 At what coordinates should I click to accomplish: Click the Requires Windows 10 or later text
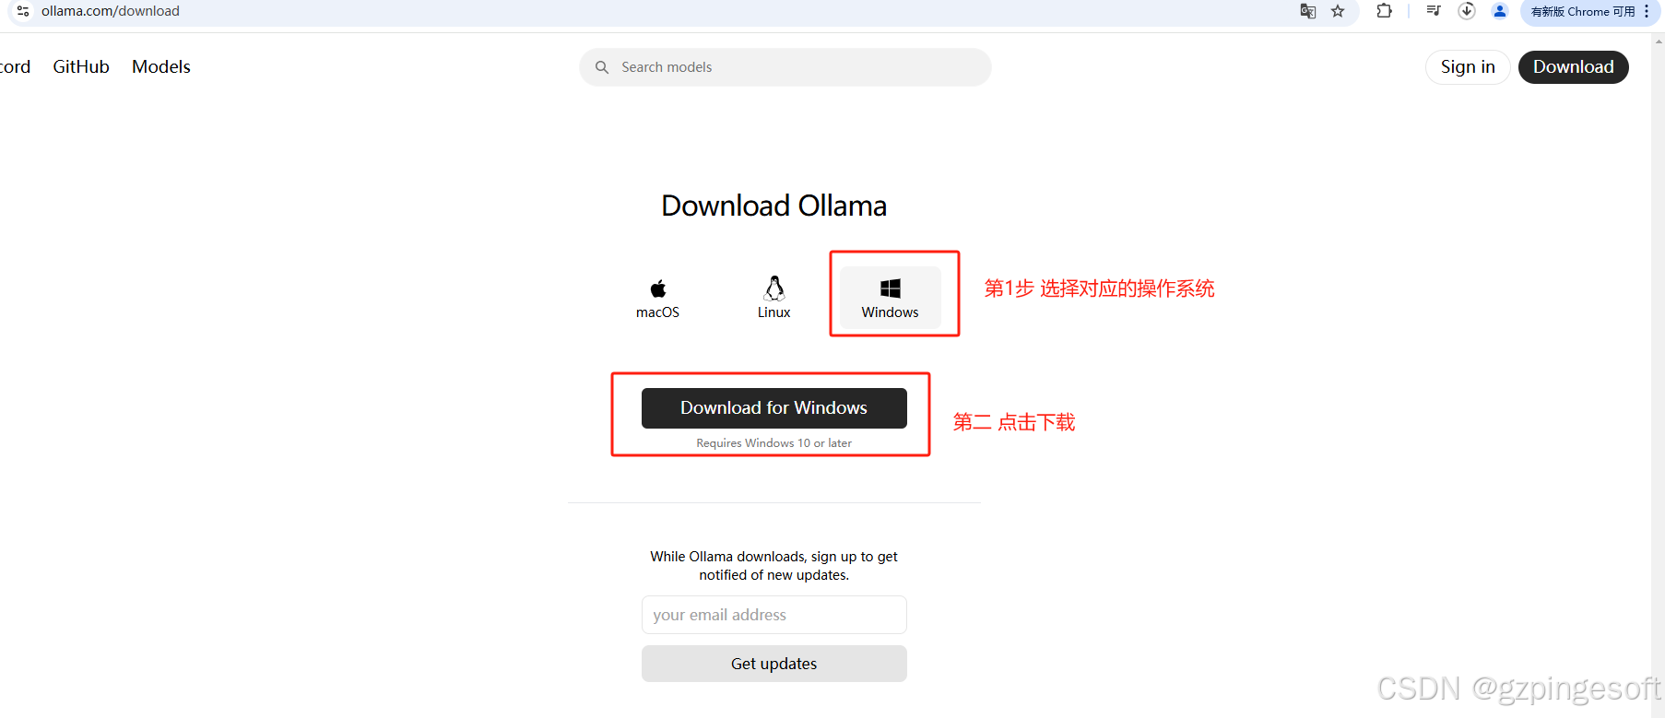[774, 443]
